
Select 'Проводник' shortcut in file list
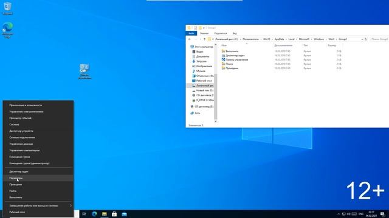click(x=230, y=68)
